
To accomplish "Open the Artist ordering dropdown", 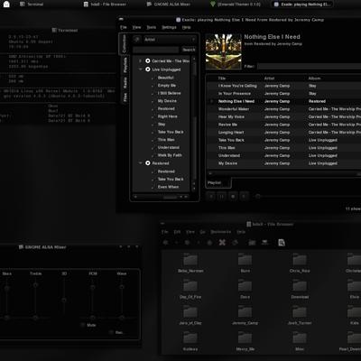I will [x=170, y=40].
